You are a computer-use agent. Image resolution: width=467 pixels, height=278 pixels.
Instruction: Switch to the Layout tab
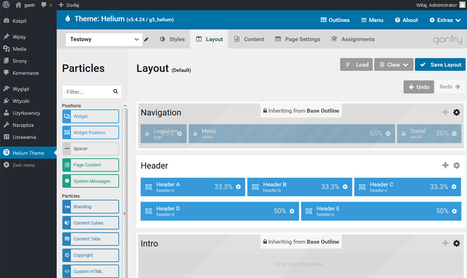click(209, 39)
